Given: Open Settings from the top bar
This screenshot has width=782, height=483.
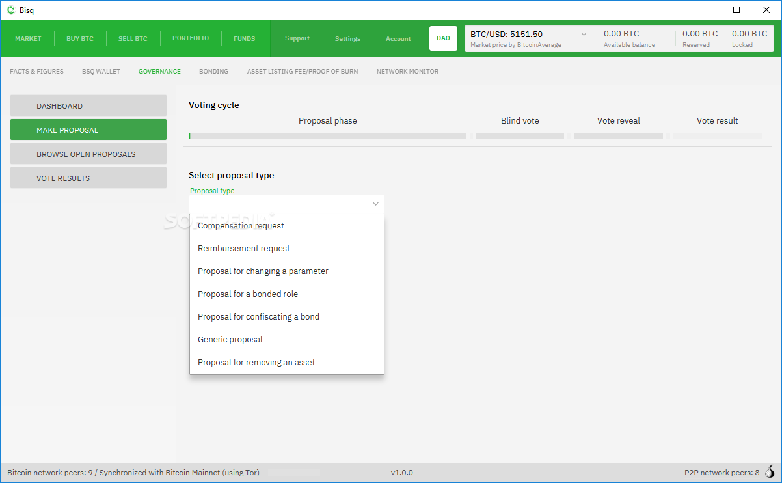Looking at the screenshot, I should [x=347, y=39].
